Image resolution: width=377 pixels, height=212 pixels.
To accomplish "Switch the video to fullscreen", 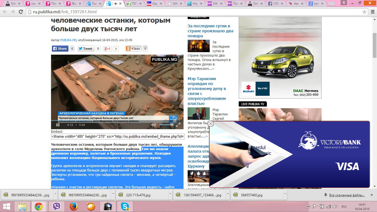I will 178,125.
